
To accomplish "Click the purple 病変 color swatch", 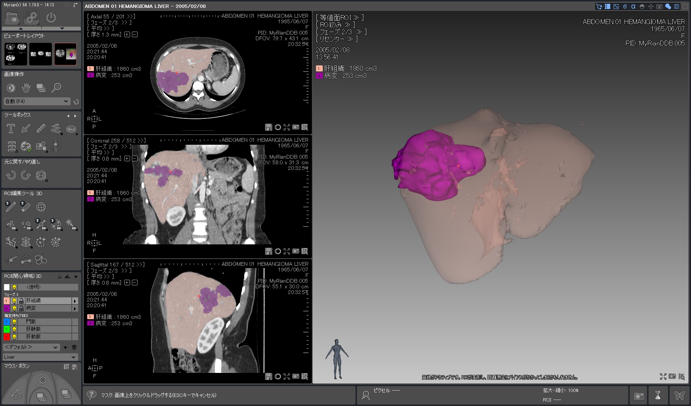I will [6, 308].
